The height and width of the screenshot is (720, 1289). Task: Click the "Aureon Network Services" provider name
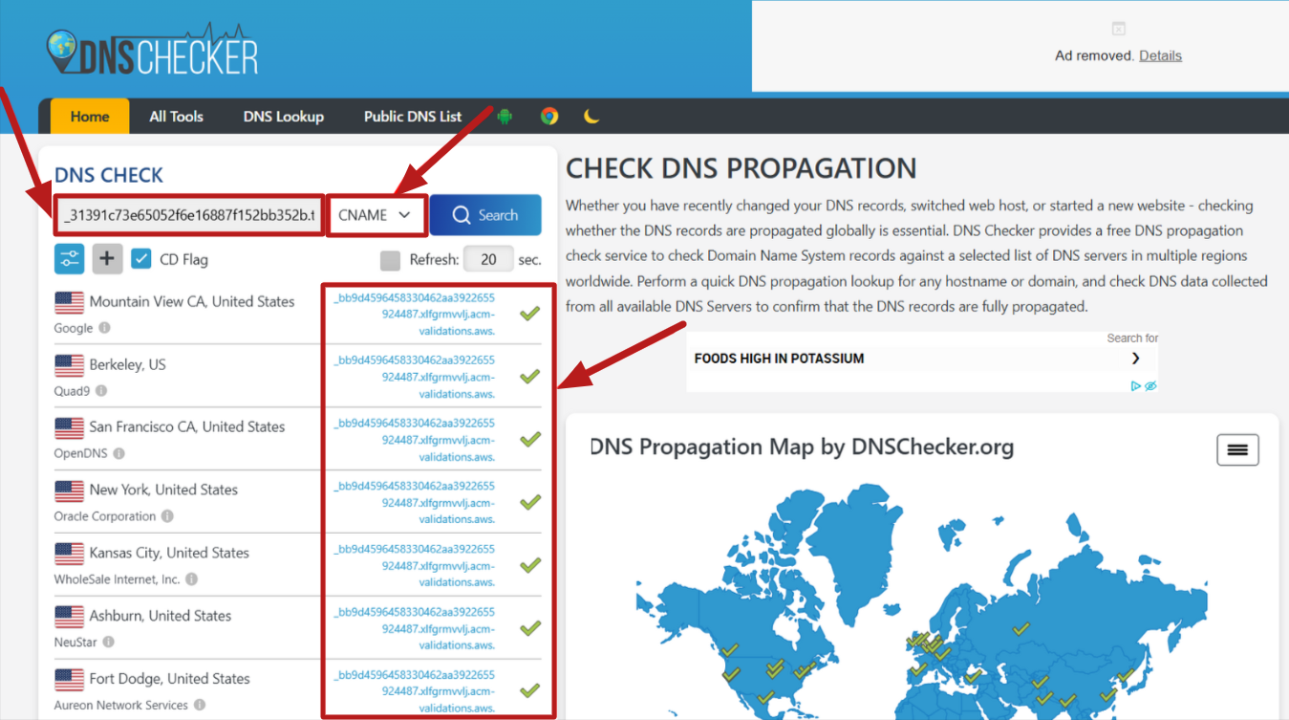pos(121,705)
